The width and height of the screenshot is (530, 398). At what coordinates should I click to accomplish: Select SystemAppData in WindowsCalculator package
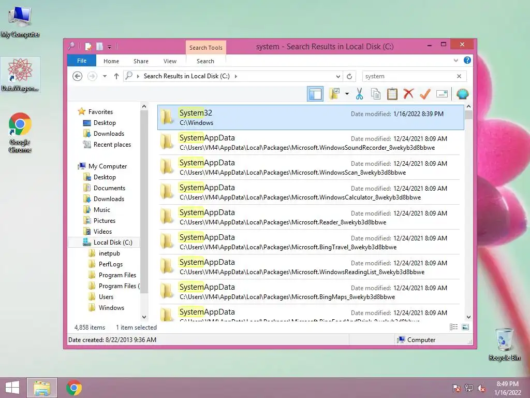(x=310, y=192)
